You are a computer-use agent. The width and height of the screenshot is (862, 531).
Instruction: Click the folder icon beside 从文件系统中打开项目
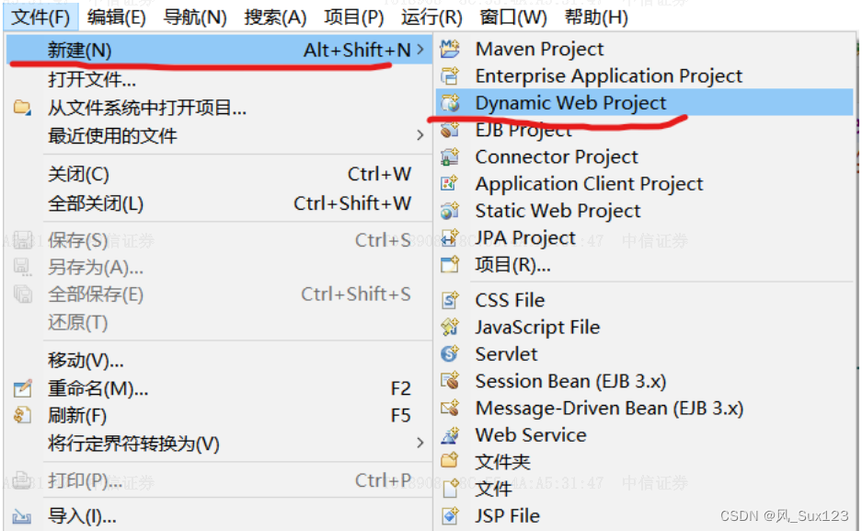[22, 107]
